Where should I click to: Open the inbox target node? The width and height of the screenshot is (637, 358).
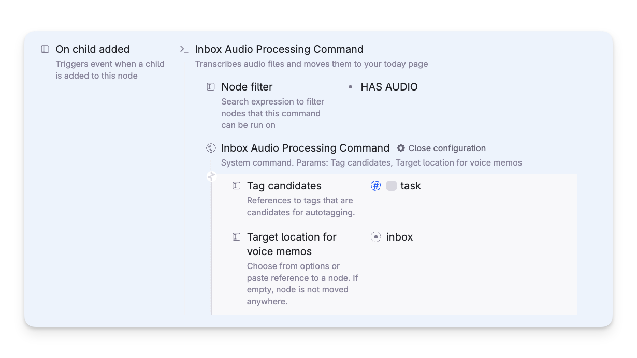(400, 237)
